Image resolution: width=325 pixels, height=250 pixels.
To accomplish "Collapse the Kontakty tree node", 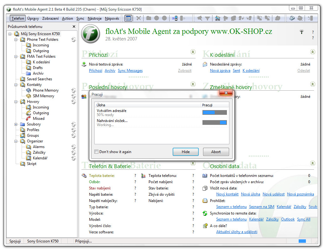I will point(16,85).
